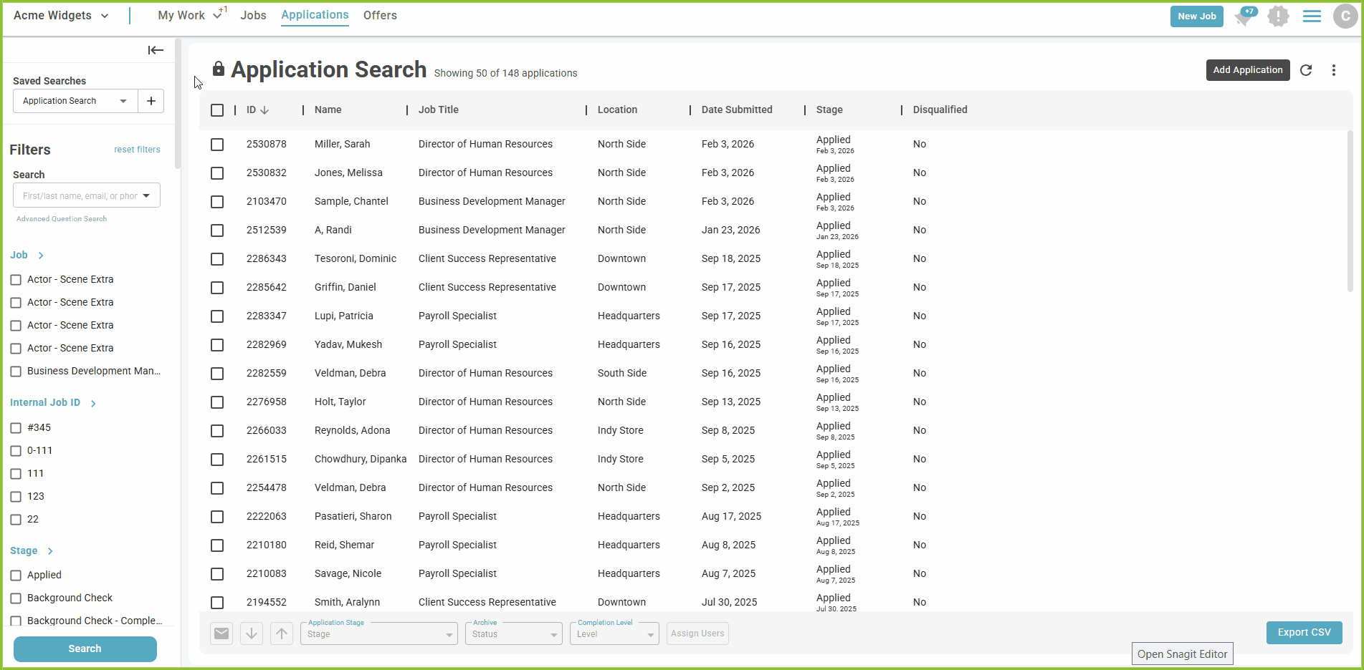Viewport: 1364px width, 670px height.
Task: Click the Add Application button
Action: pos(1248,70)
